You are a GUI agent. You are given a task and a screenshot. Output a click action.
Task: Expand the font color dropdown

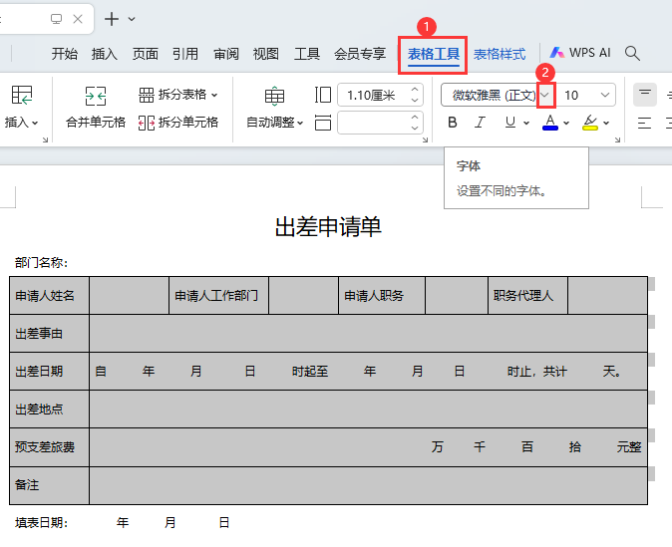click(566, 123)
